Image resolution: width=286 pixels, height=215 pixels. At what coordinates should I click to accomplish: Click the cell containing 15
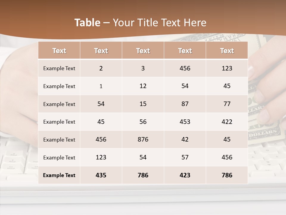pos(143,104)
